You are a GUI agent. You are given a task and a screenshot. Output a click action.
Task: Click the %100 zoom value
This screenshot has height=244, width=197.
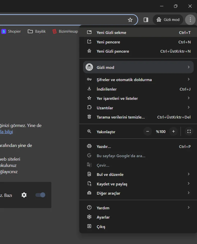pos(161,132)
